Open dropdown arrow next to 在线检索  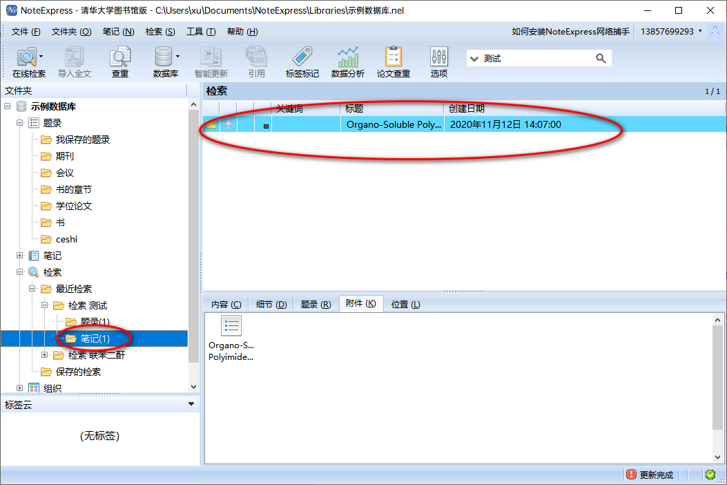coord(41,57)
